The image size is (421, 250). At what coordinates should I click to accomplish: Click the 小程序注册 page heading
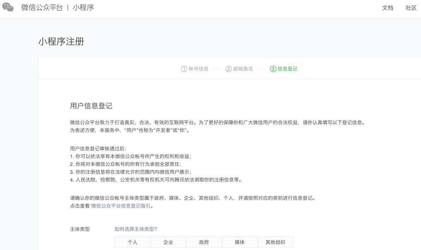[x=61, y=42]
